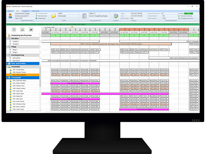The image size is (206, 154).
Task: Select the GaLaBau 2 row
Action: coord(23,44)
